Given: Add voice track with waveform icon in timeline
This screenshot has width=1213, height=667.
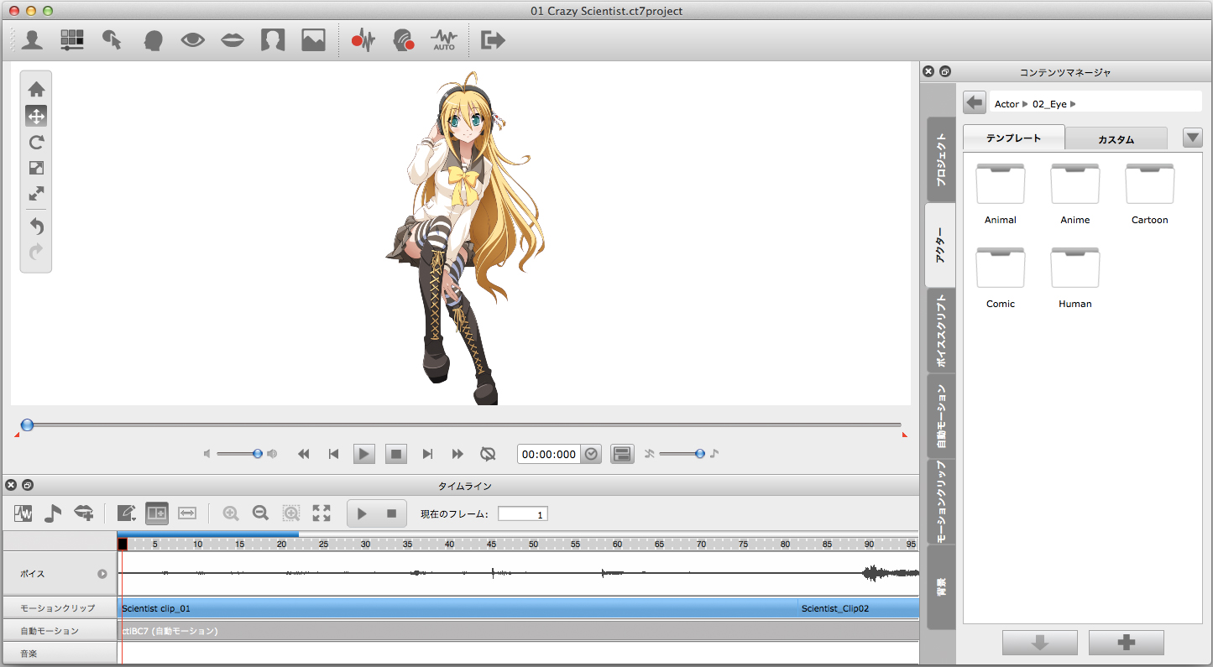Looking at the screenshot, I should coord(23,513).
